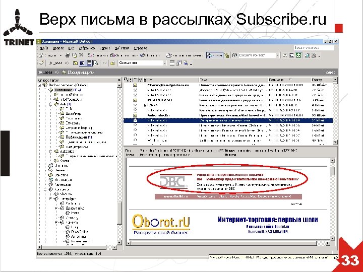Click the Forward arrow in the second toolbar

pyautogui.click(x=67, y=63)
